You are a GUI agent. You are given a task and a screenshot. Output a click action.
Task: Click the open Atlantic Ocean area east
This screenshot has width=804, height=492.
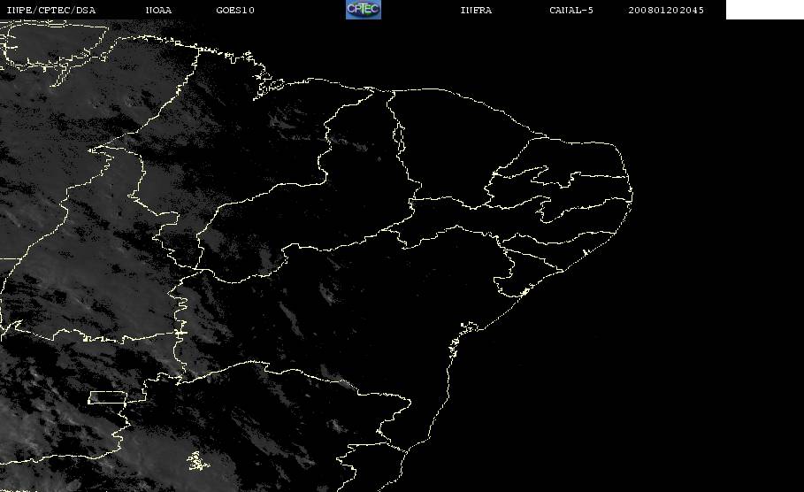[x=693, y=308]
